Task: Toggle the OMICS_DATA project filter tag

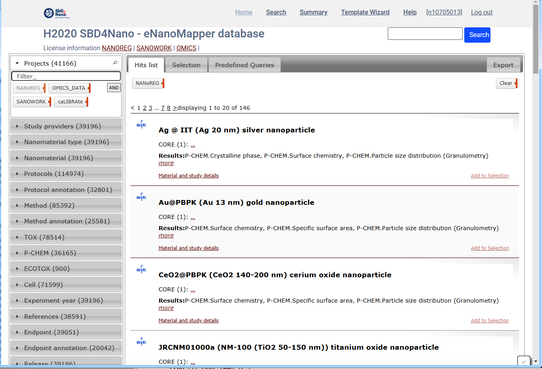Action: tap(70, 88)
